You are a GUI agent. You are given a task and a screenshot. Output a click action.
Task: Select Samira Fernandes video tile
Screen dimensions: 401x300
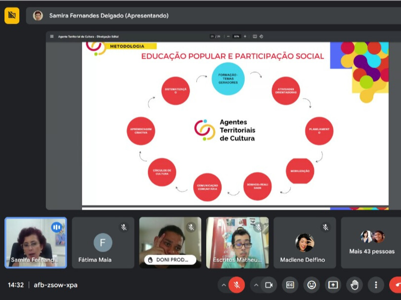36,243
